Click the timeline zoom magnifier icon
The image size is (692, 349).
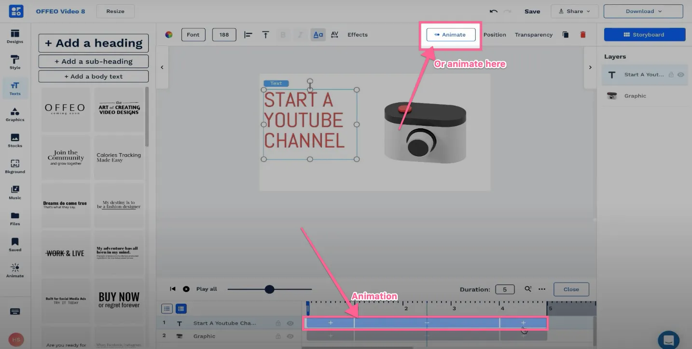528,289
